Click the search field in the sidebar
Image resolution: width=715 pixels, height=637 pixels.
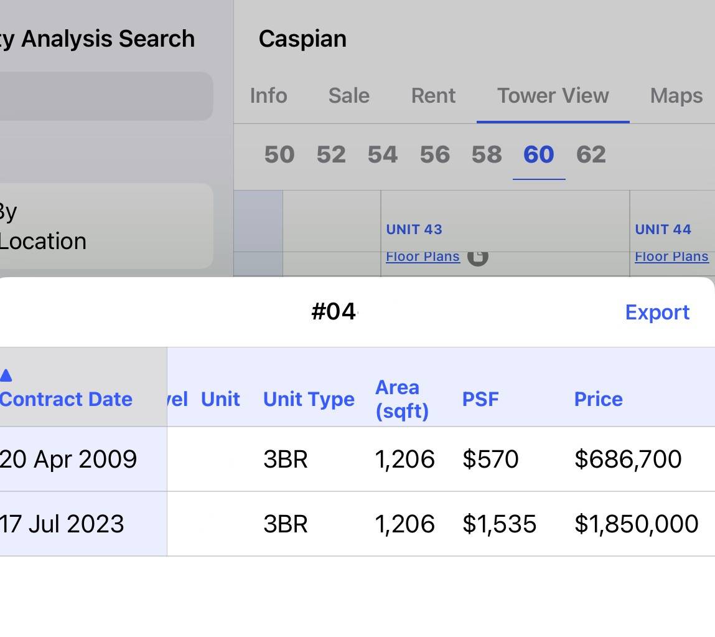[x=106, y=96]
